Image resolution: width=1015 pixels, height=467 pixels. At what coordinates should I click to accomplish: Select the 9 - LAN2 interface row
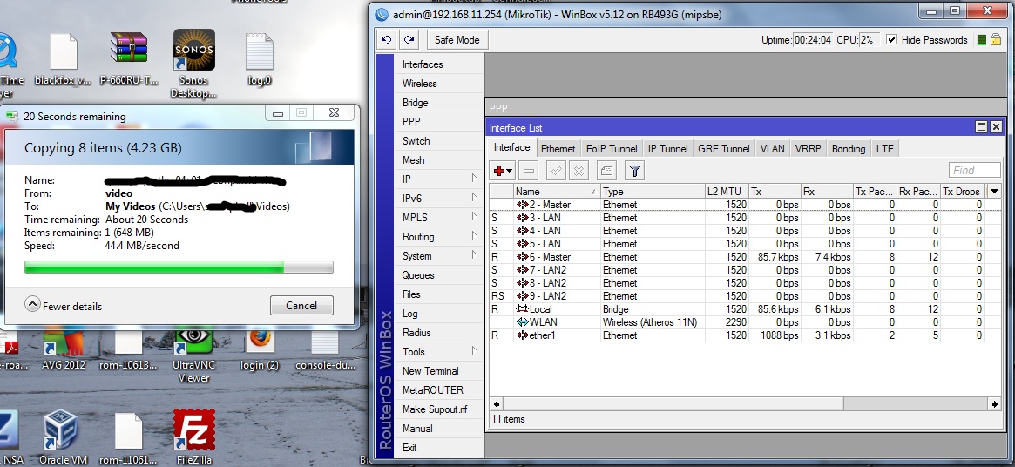736,296
